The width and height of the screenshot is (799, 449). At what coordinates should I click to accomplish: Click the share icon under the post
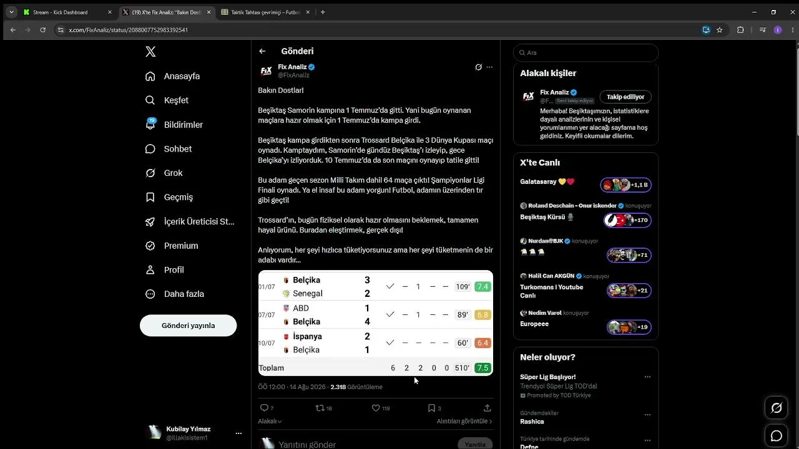tap(488, 408)
